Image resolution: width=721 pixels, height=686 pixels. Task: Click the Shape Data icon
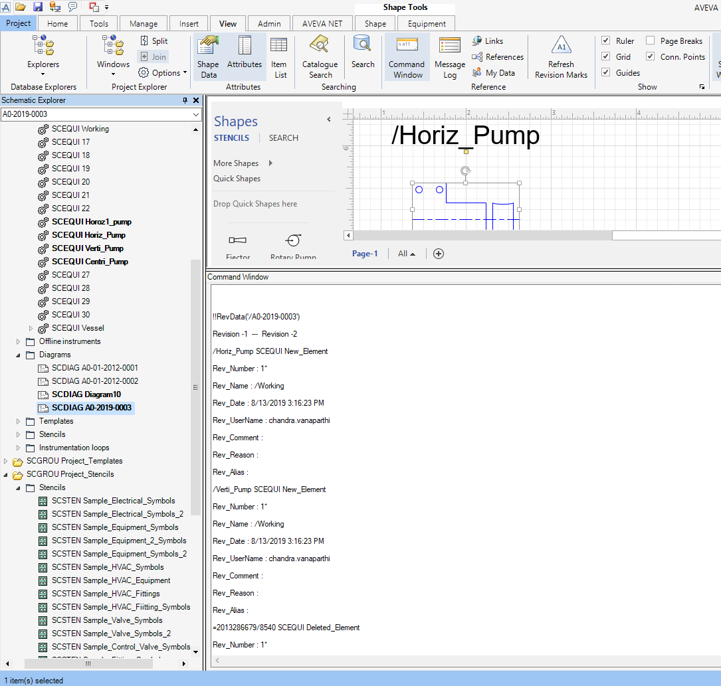(x=208, y=56)
